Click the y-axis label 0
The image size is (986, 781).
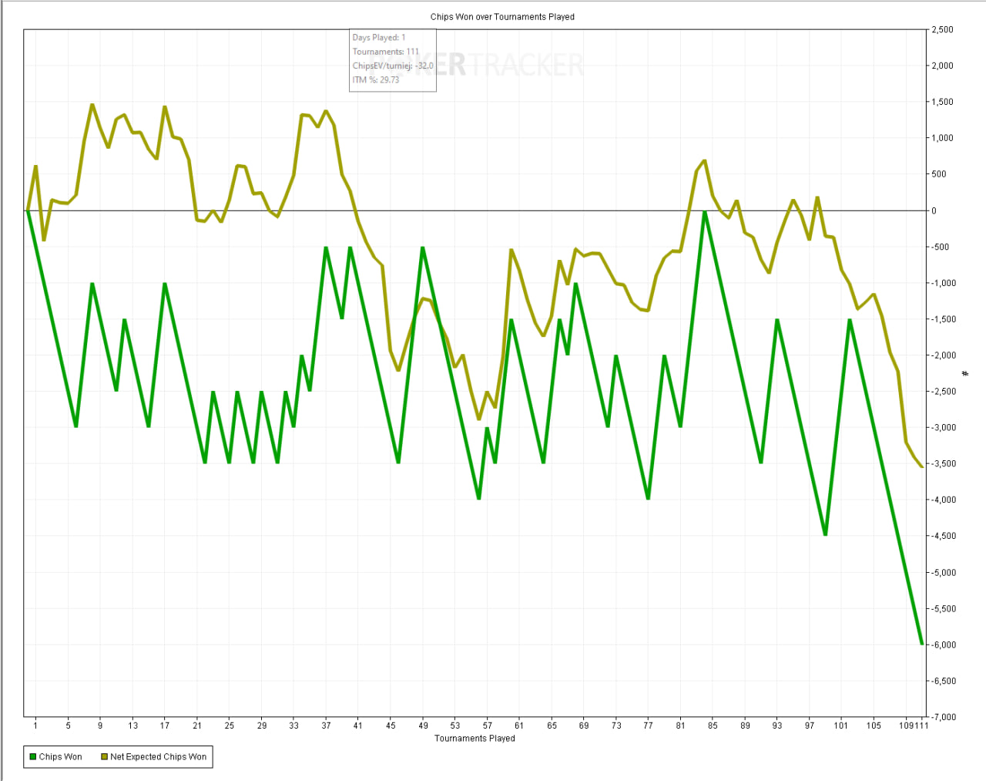tap(934, 210)
